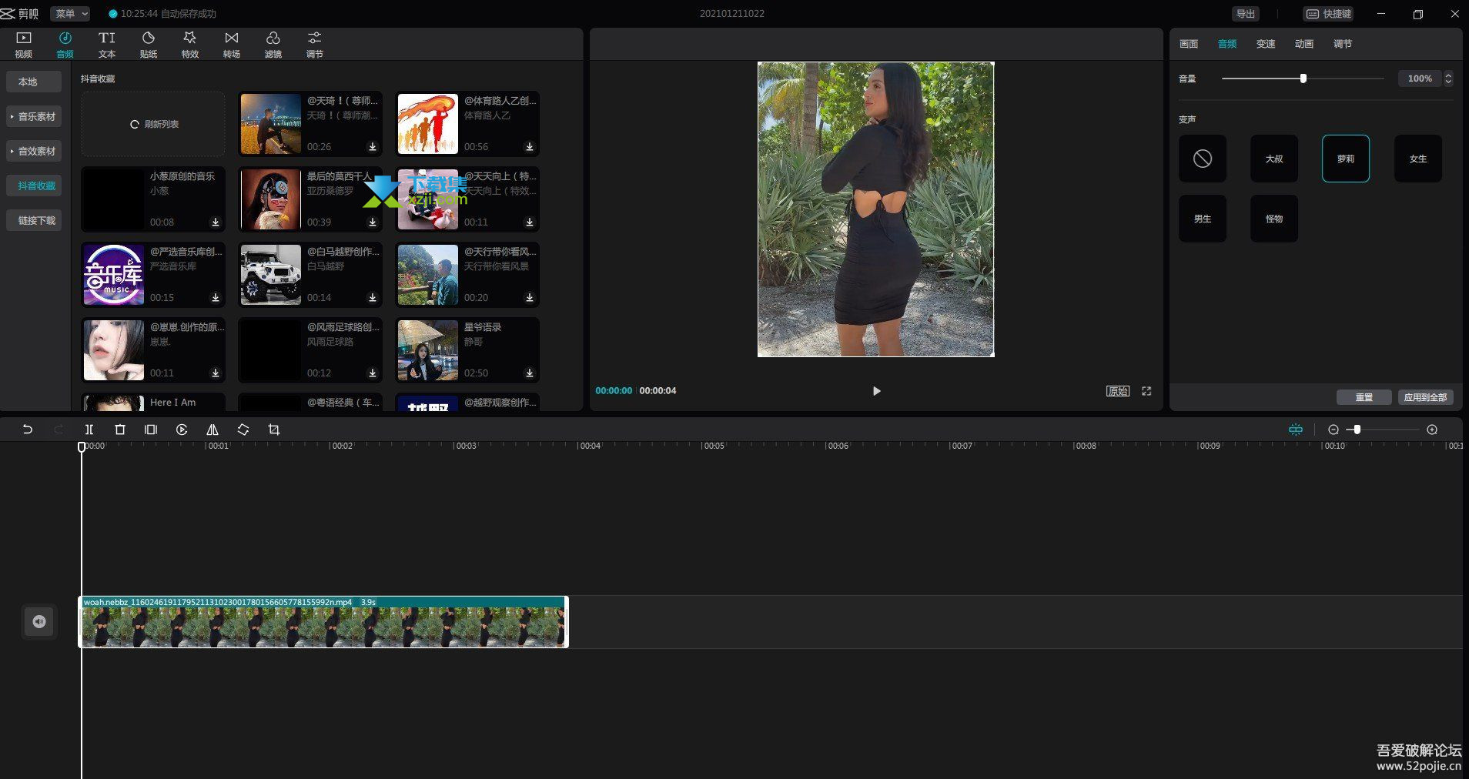Click the split clip tool
Image resolution: width=1469 pixels, height=779 pixels.
click(89, 430)
